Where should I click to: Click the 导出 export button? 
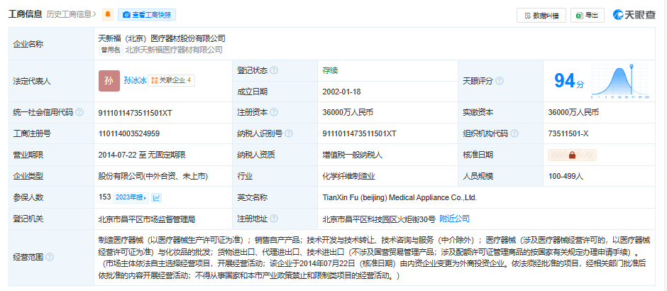pyautogui.click(x=587, y=16)
